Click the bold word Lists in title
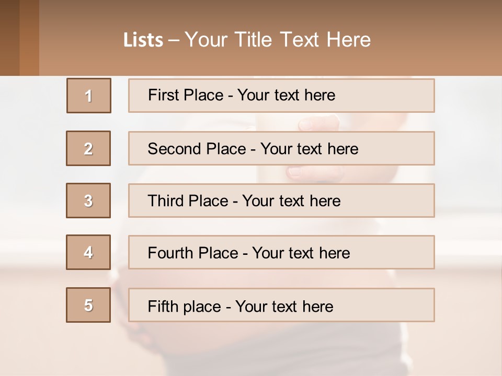 (143, 40)
